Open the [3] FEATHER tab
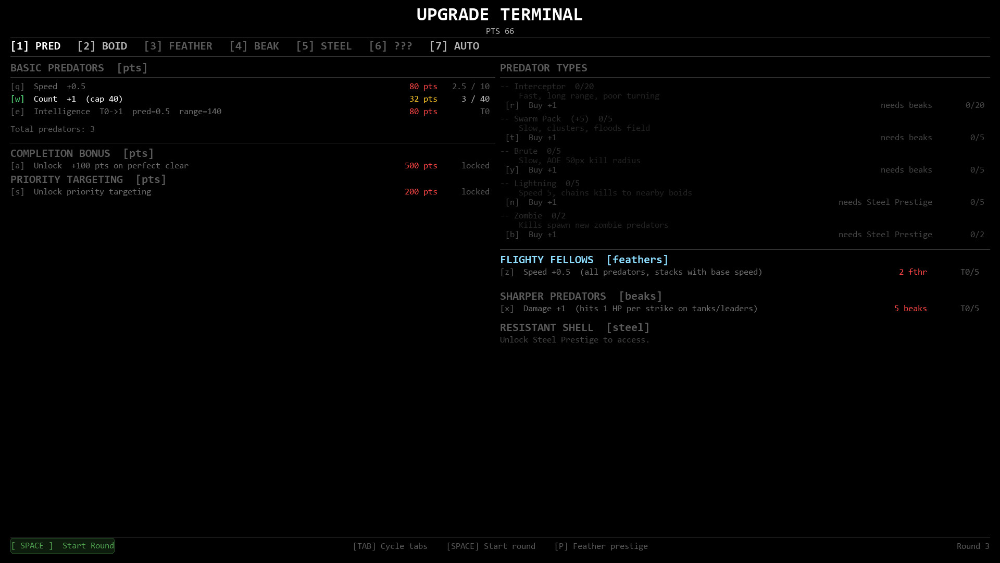Screen dimensions: 1000x563 tap(178, 46)
